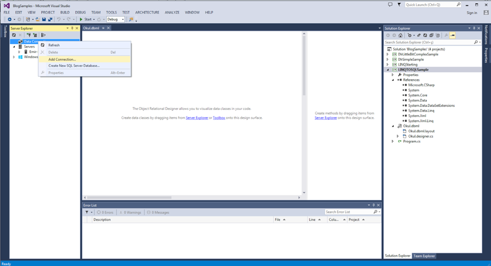
Task: Sort Error List by Description column
Action: pos(182,220)
